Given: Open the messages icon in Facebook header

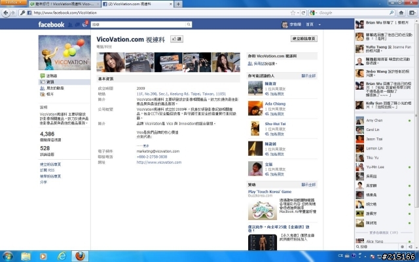Looking at the screenshot, I should click(x=77, y=25).
